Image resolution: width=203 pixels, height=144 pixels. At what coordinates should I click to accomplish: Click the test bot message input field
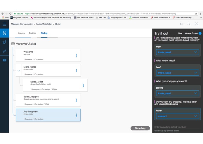point(178,127)
